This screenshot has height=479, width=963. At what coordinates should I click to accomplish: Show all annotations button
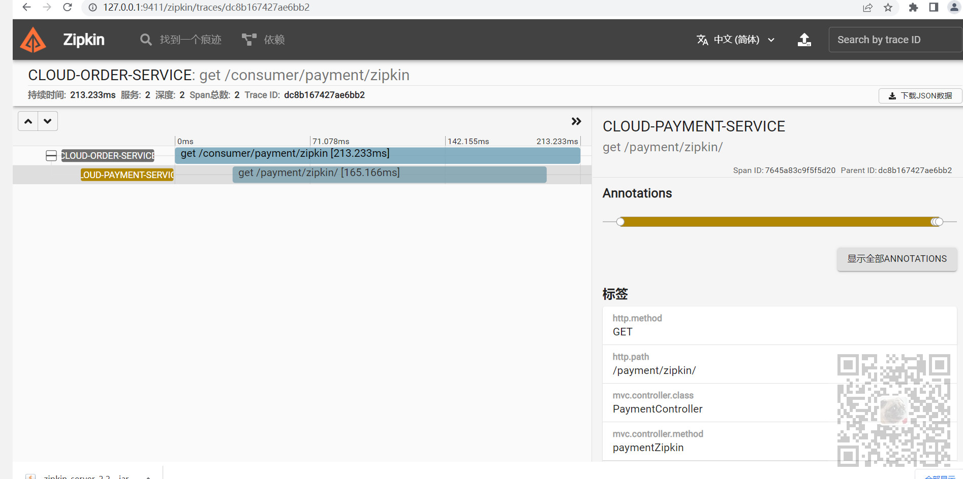click(897, 259)
